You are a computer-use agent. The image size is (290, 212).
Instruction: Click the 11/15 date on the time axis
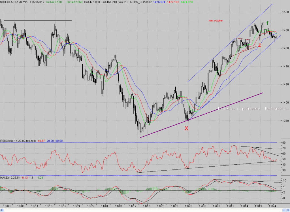(x=147, y=206)
